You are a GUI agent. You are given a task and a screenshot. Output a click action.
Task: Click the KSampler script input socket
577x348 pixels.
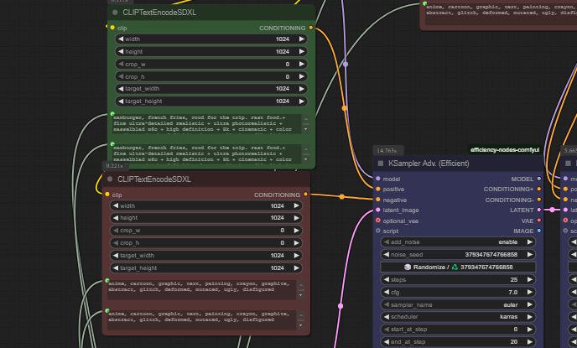378,231
